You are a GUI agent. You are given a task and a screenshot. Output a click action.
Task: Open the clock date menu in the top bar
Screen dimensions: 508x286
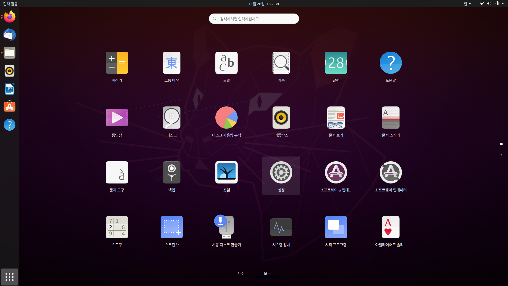(x=264, y=4)
